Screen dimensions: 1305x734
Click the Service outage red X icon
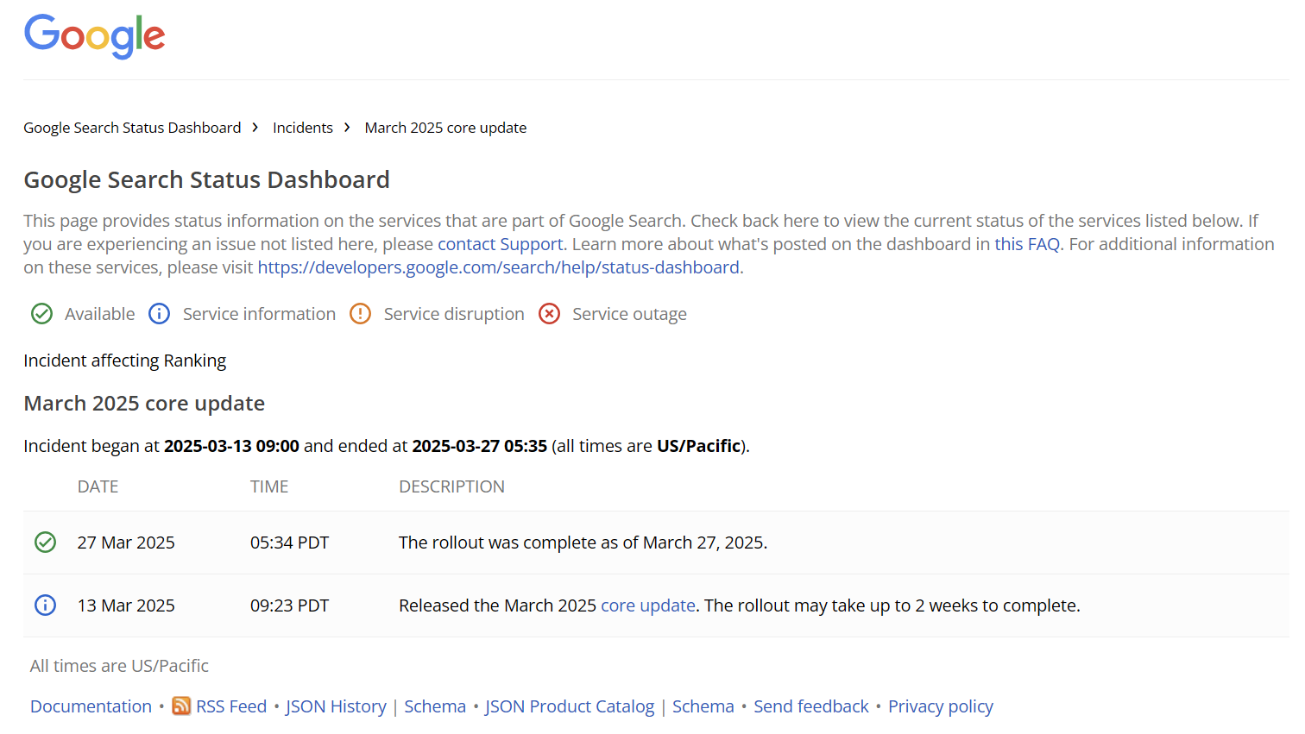[x=549, y=314]
